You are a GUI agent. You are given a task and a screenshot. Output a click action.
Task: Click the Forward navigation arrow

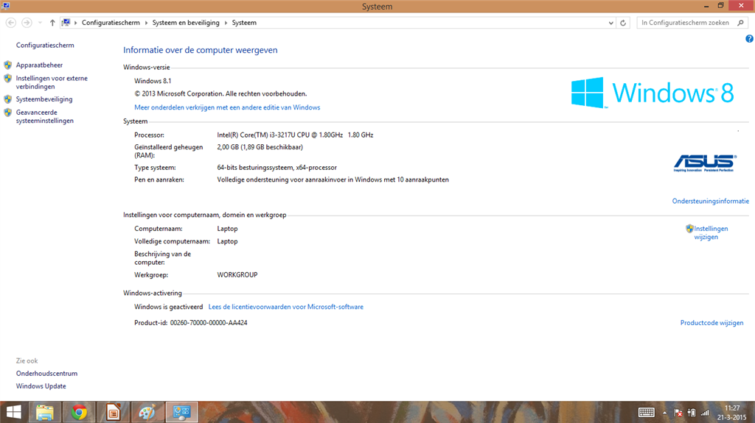point(27,23)
